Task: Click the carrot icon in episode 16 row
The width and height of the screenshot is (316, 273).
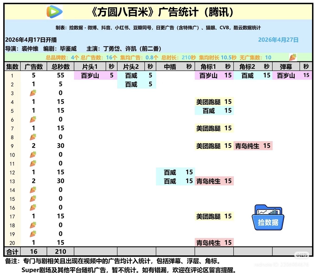Action: coord(33,208)
